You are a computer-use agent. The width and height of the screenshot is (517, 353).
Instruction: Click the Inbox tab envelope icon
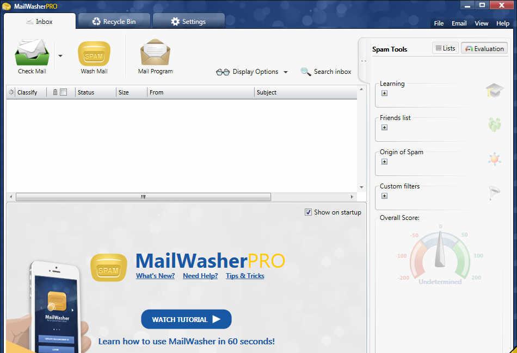click(30, 22)
